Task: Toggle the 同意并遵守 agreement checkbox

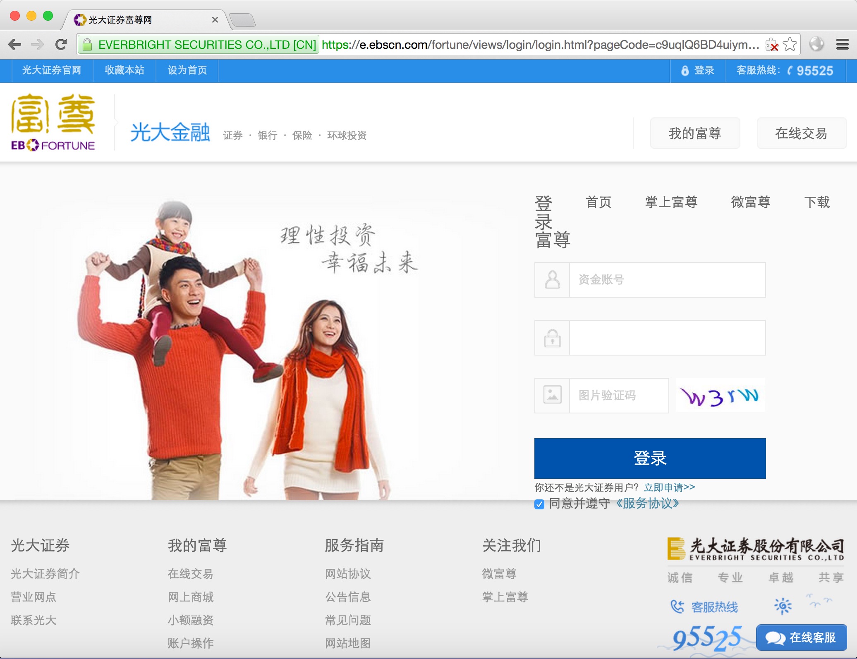Action: coord(539,504)
